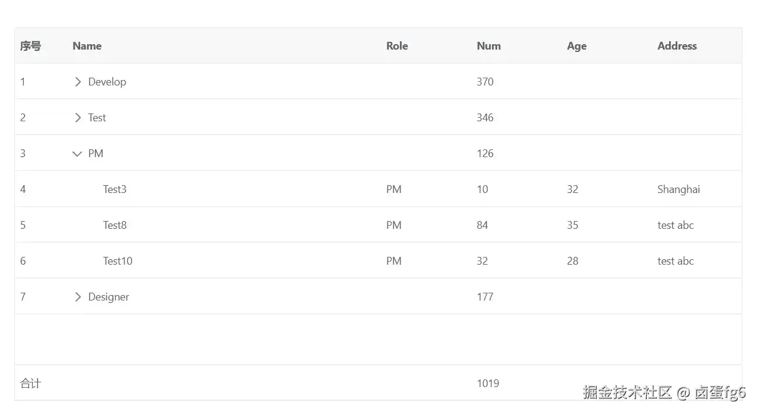Screen dimensions: 758x414
Task: Expand the Test group chevron
Action: pos(77,118)
